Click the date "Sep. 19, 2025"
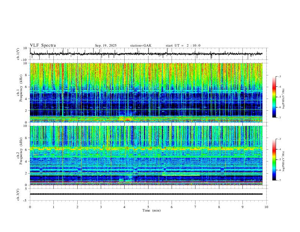The image size is (300, 232). 106,45
